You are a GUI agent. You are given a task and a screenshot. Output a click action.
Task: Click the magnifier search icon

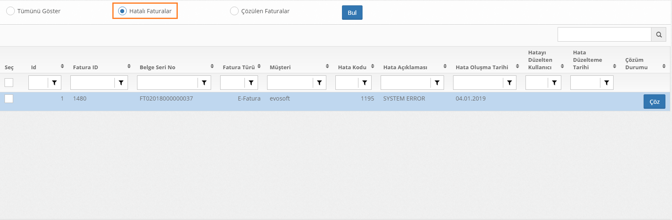coord(658,35)
